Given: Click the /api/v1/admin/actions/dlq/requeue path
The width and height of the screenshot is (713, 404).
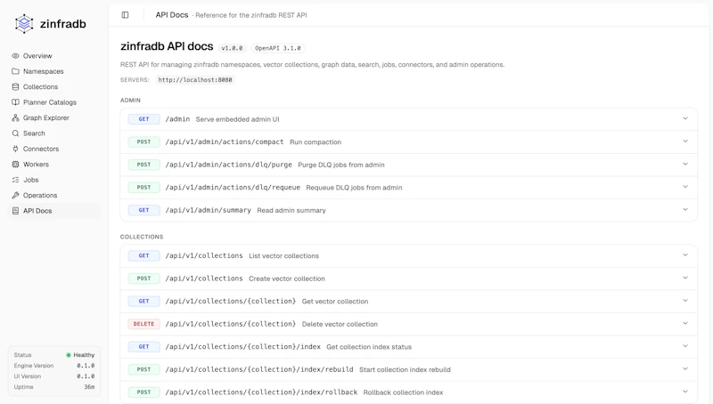Looking at the screenshot, I should coord(233,187).
